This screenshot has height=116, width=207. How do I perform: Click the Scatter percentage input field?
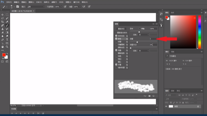pos(153,29)
